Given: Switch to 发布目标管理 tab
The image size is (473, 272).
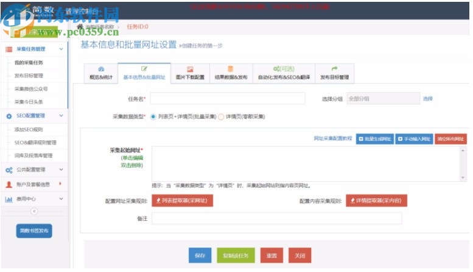Looking at the screenshot, I should [335, 73].
